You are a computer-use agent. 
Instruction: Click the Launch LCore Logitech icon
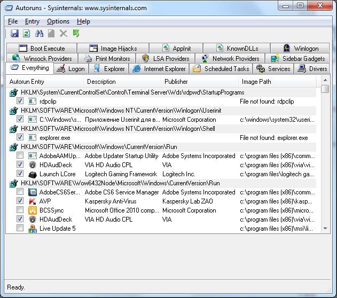pyautogui.click(x=33, y=174)
